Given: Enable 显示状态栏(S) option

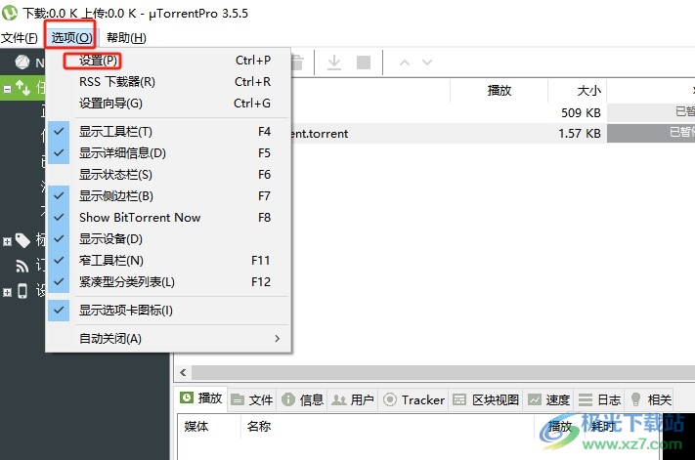Looking at the screenshot, I should 169,175.
